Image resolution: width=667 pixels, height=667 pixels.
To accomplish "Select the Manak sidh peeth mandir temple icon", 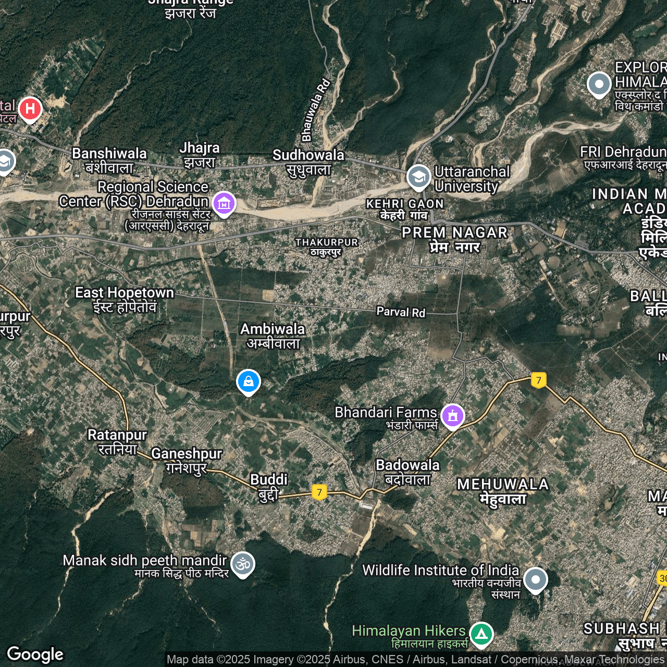I will pyautogui.click(x=243, y=564).
